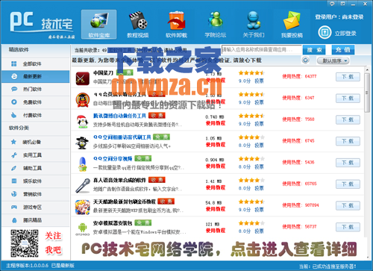
Task: Click the refresh icon beside 默认排序
Action: [306, 60]
